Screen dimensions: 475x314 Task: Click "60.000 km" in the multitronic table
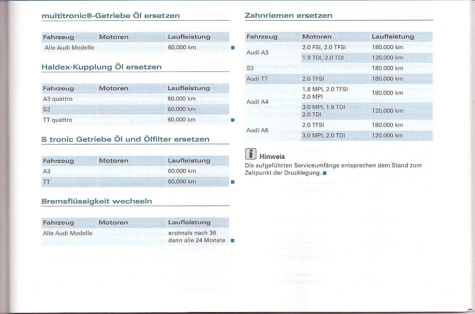[182, 47]
